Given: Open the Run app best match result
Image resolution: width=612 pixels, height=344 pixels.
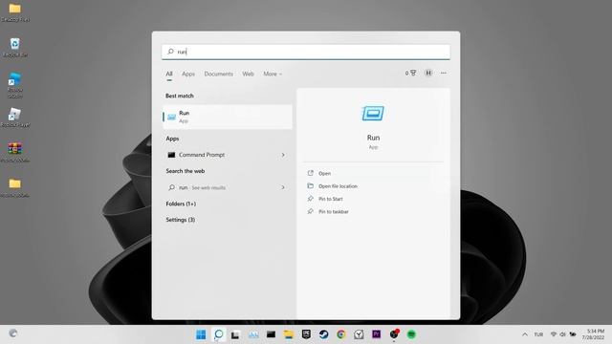Looking at the screenshot, I should coord(228,117).
